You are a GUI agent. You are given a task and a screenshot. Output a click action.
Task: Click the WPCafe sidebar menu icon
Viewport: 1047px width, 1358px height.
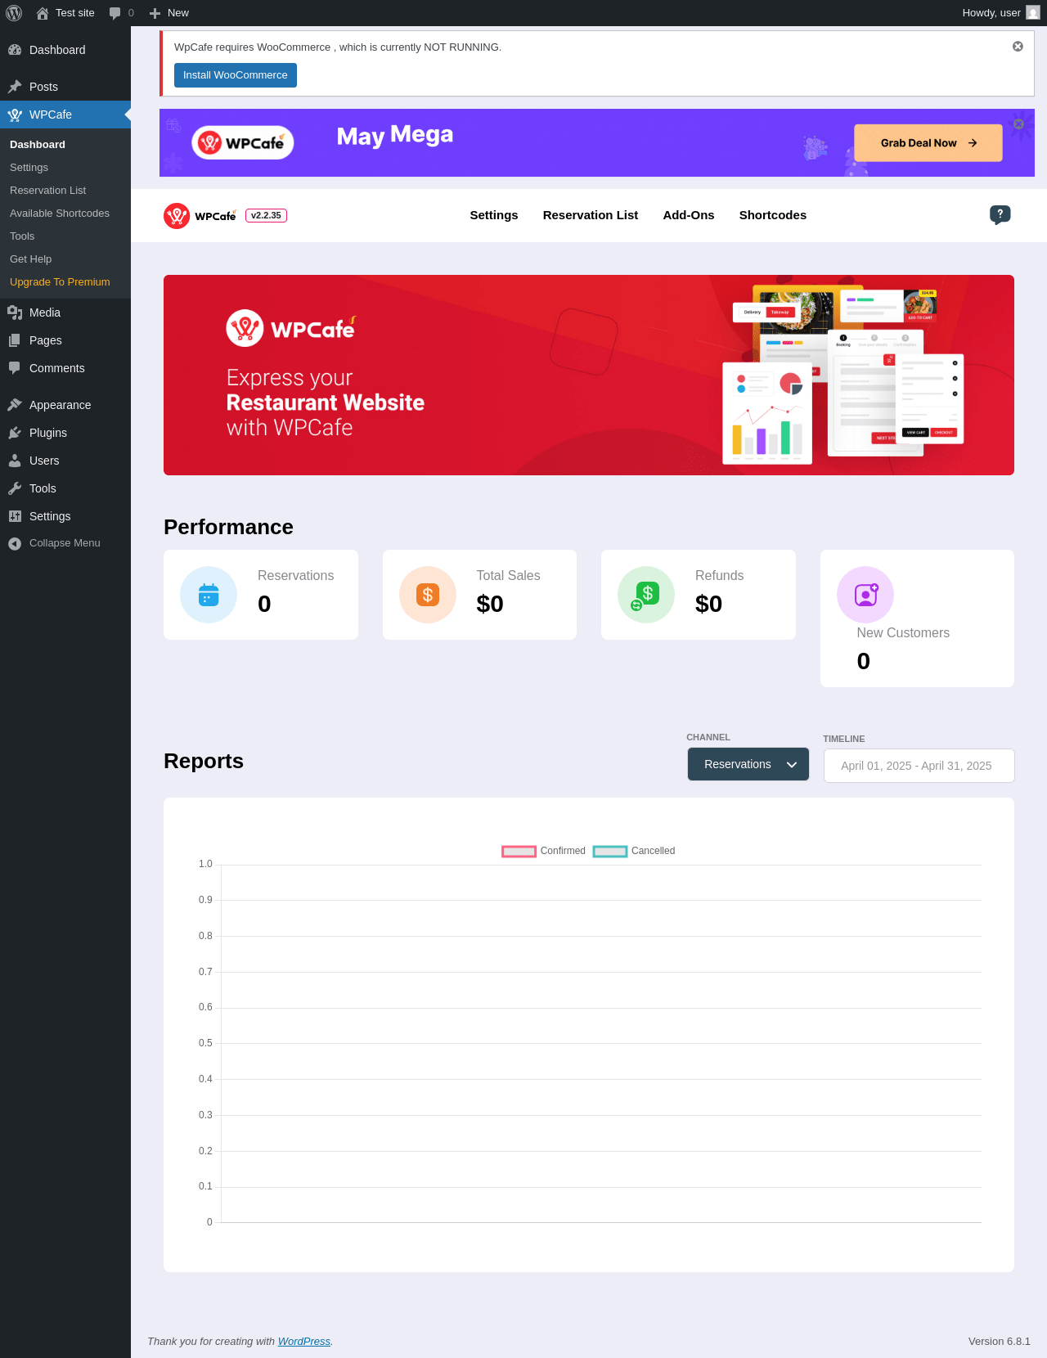point(15,115)
